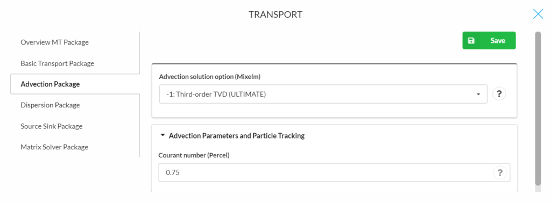Click the green Save button label
Screen dimensions: 551x203
coord(498,41)
